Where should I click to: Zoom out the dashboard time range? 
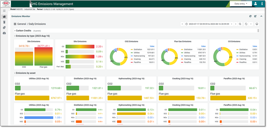pyautogui.click(x=240, y=24)
